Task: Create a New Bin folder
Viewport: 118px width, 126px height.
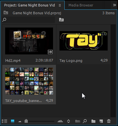Action: [x=93, y=121]
